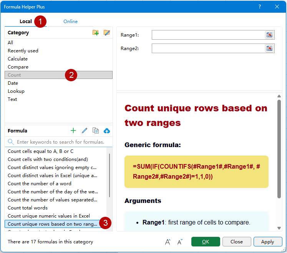The height and width of the screenshot is (253, 287).
Task: Click the Range2 range selector icon
Action: tap(269, 49)
